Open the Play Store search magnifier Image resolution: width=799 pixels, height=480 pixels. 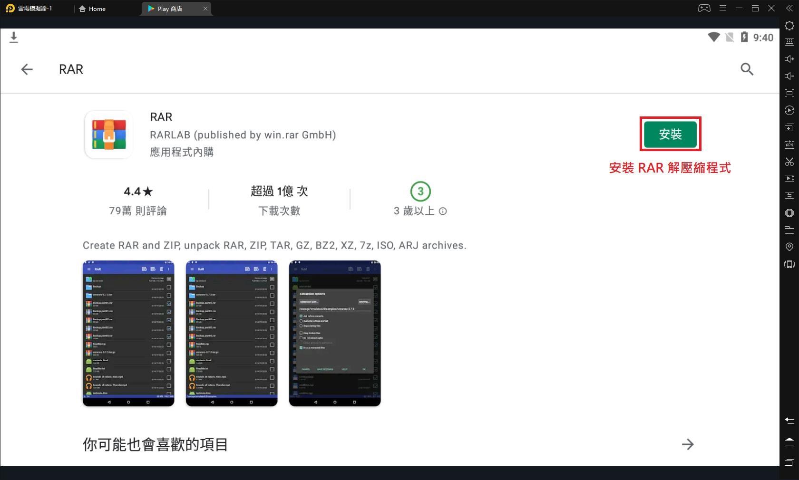[747, 69]
